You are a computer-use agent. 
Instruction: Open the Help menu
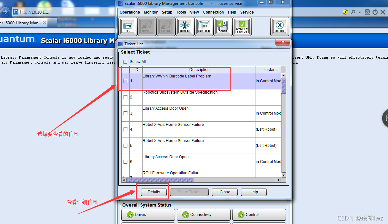tap(232, 12)
